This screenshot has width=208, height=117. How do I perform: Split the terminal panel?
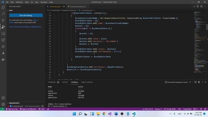(x=195, y=82)
